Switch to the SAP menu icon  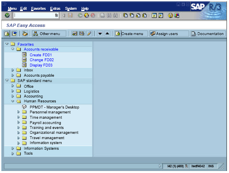(x=14, y=34)
